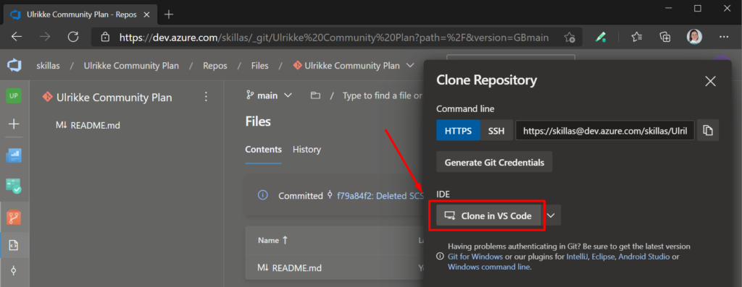742x287 pixels.
Task: Expand the IDE options dropdown arrow
Action: [x=551, y=215]
